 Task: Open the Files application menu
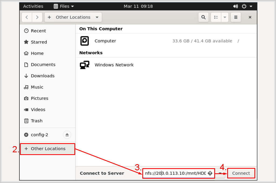(x=64, y=6)
